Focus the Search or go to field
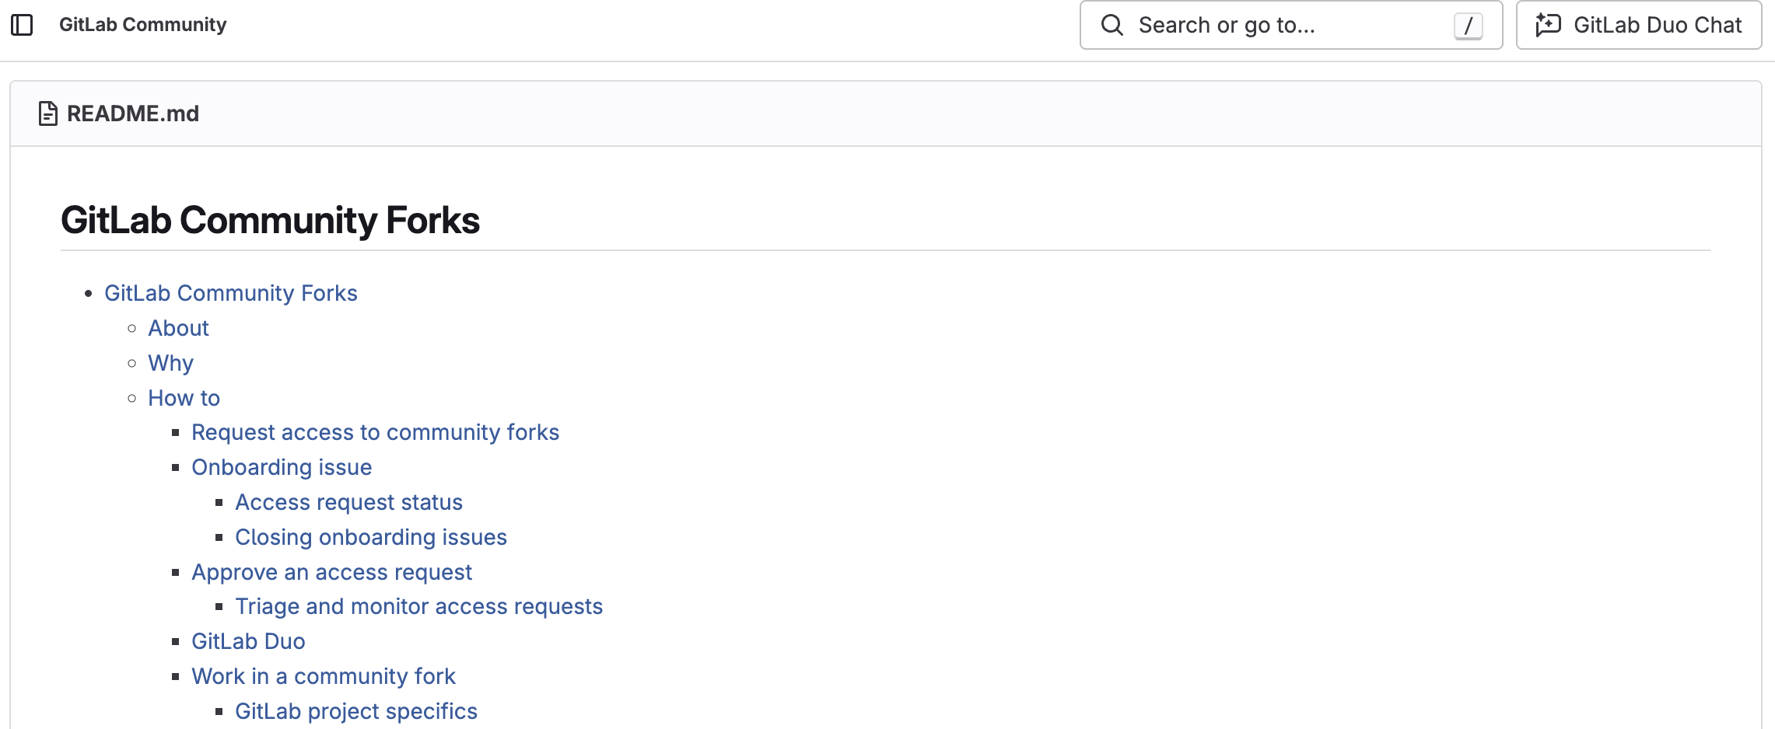Image resolution: width=1775 pixels, height=729 pixels. pos(1291,25)
